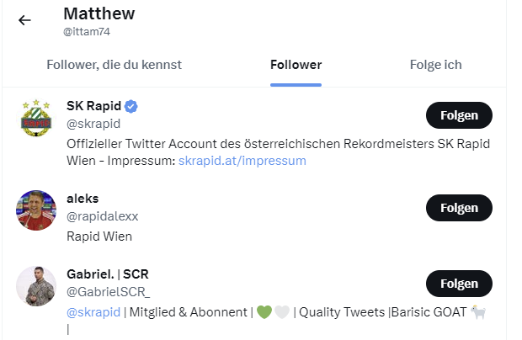Click the back arrow icon

tap(24, 20)
